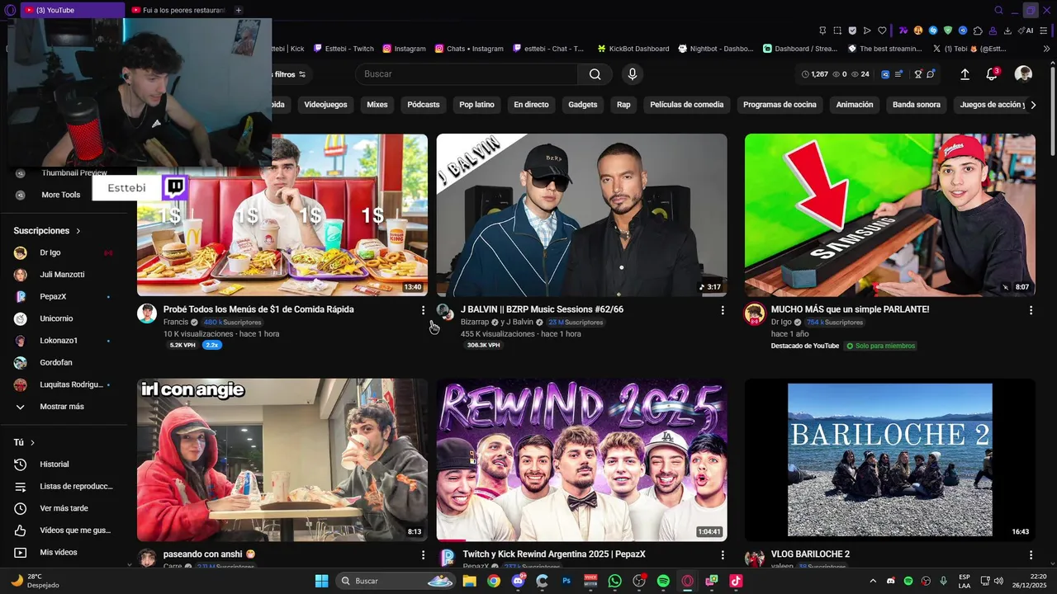This screenshot has width=1057, height=594.
Task: Open the system volume speaker icon
Action: pos(998,581)
